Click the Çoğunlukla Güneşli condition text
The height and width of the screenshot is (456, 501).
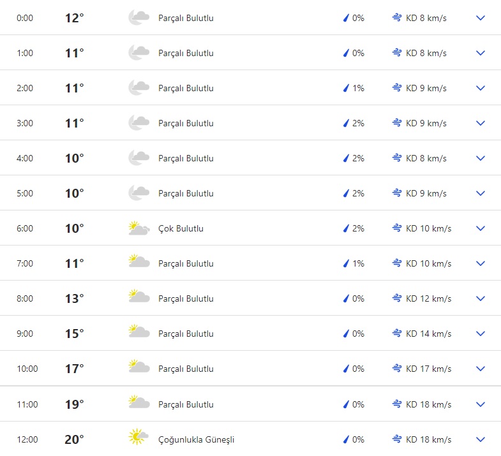196,439
